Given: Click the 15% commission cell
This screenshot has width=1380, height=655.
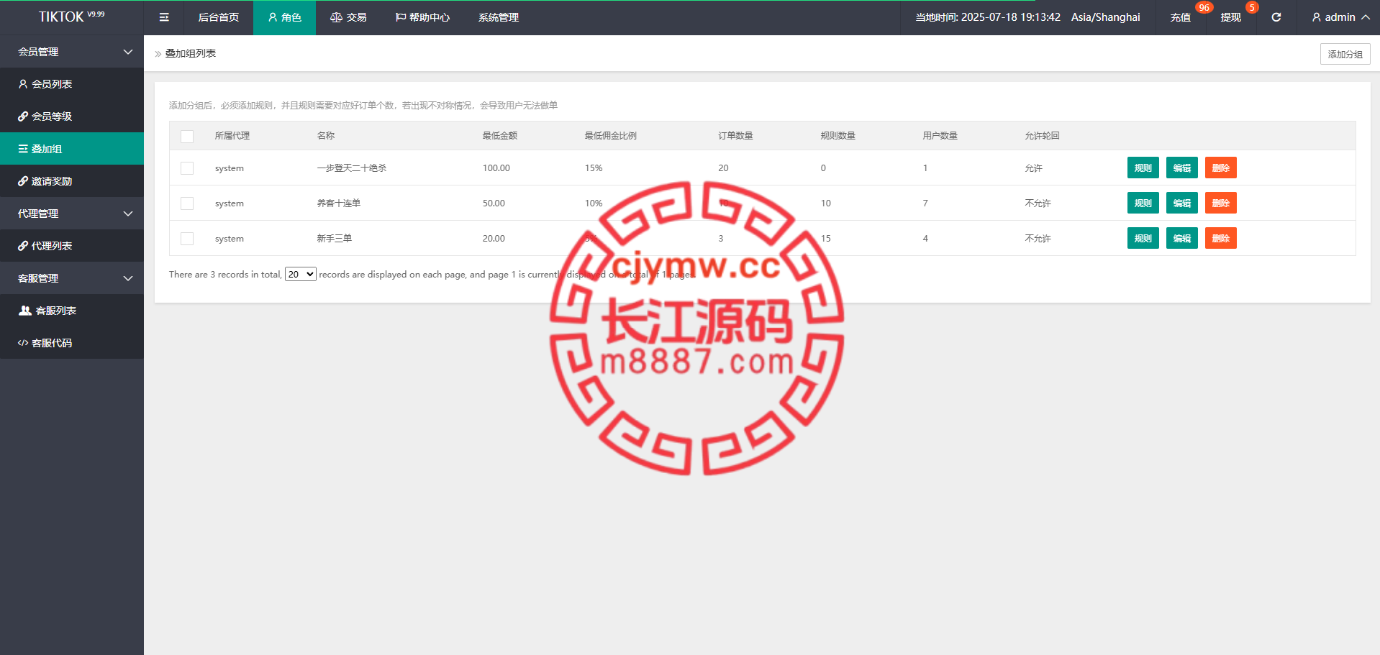Looking at the screenshot, I should pyautogui.click(x=594, y=168).
